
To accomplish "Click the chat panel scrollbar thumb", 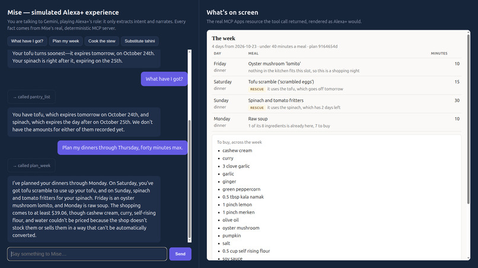I will pos(190,179).
